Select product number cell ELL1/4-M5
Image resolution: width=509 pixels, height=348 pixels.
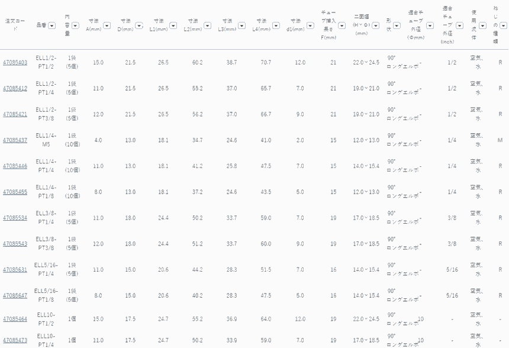[46, 140]
